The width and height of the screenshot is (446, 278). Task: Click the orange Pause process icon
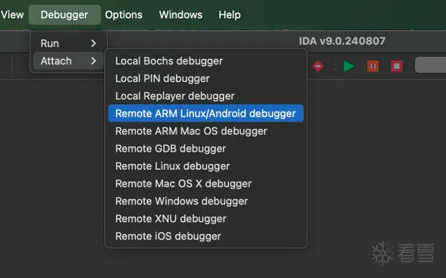click(x=373, y=65)
